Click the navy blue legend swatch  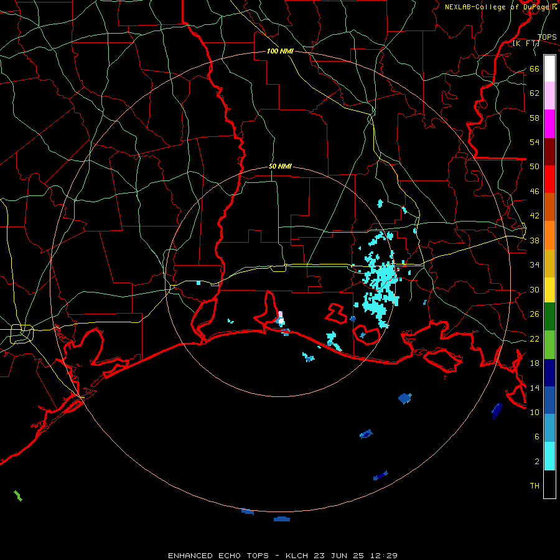(x=549, y=373)
